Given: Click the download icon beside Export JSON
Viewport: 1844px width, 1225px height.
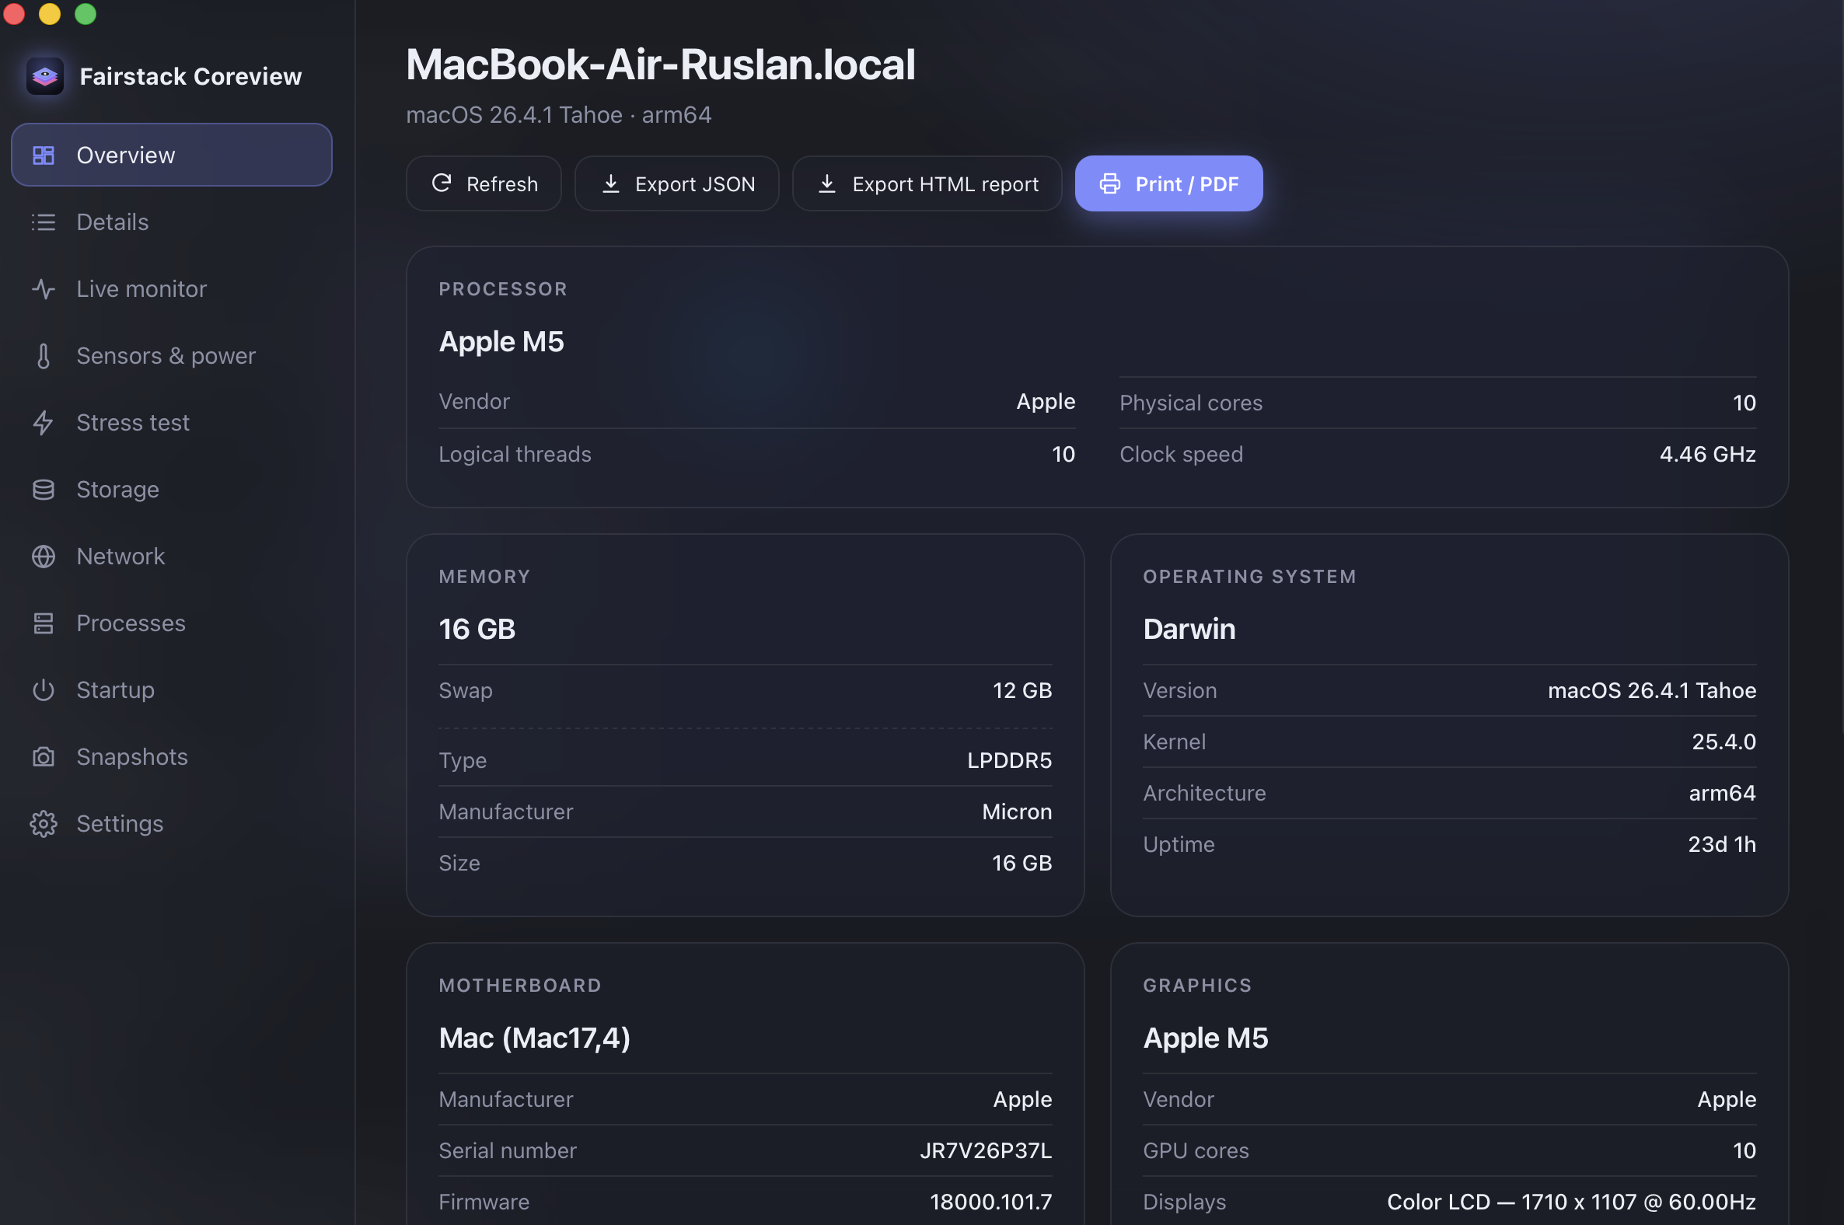Looking at the screenshot, I should [x=611, y=183].
